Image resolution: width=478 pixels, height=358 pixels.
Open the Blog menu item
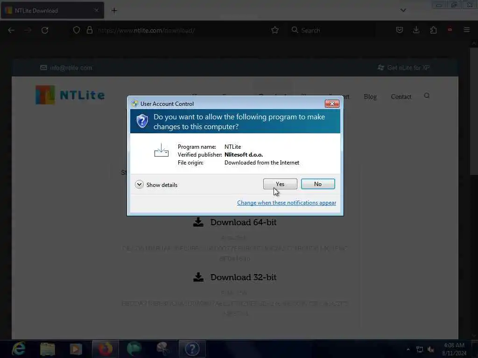tap(370, 96)
